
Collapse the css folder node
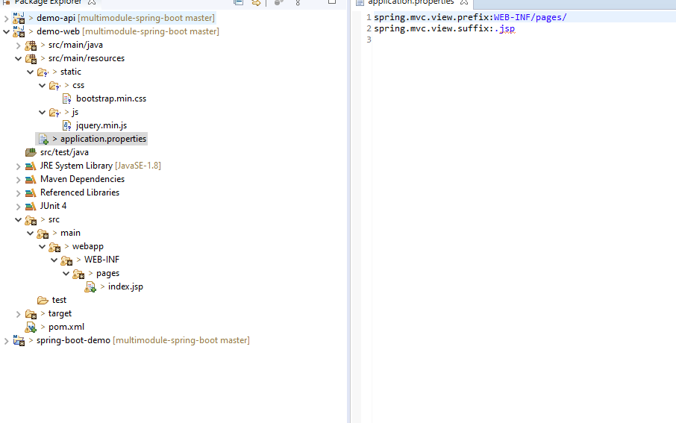[x=43, y=85]
